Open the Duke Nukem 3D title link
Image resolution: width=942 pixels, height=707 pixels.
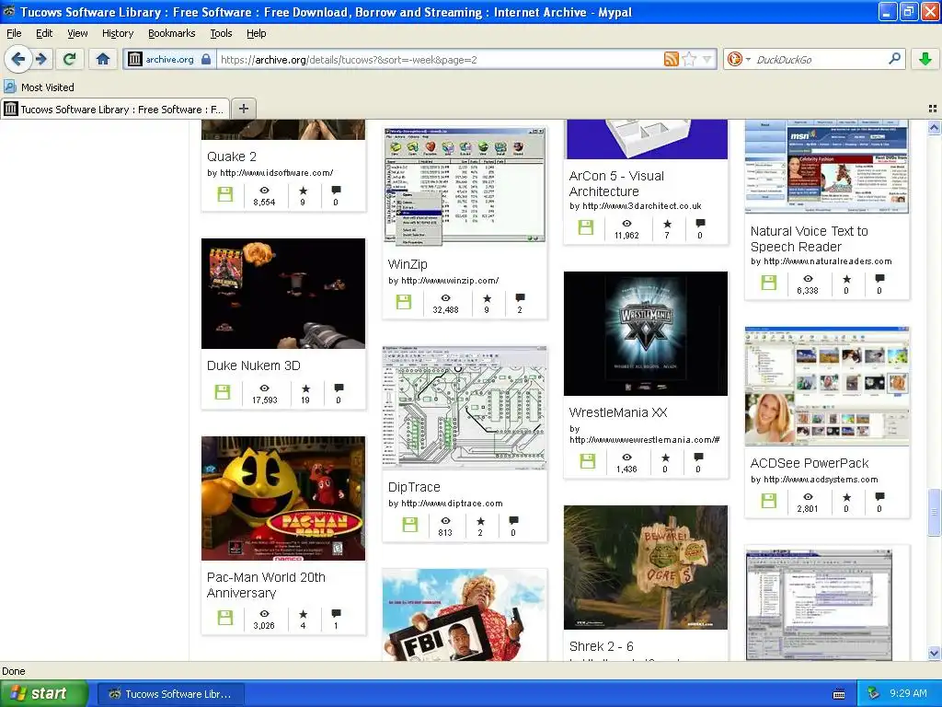254,365
